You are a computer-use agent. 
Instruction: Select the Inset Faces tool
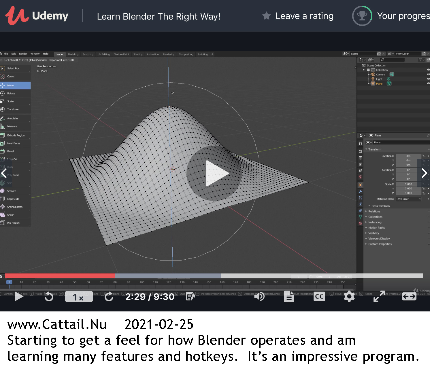point(15,143)
